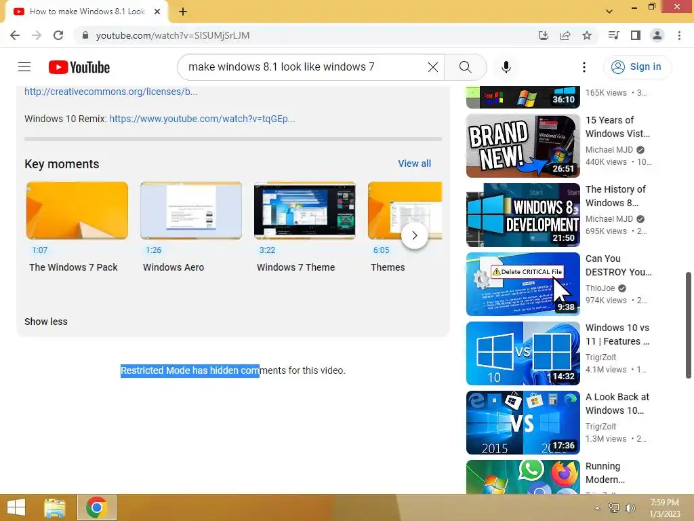
Task: Collapse description with Show less
Action: pos(46,322)
